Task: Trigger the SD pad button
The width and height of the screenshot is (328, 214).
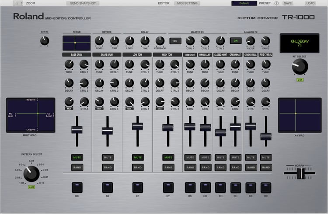Action: (x=107, y=187)
